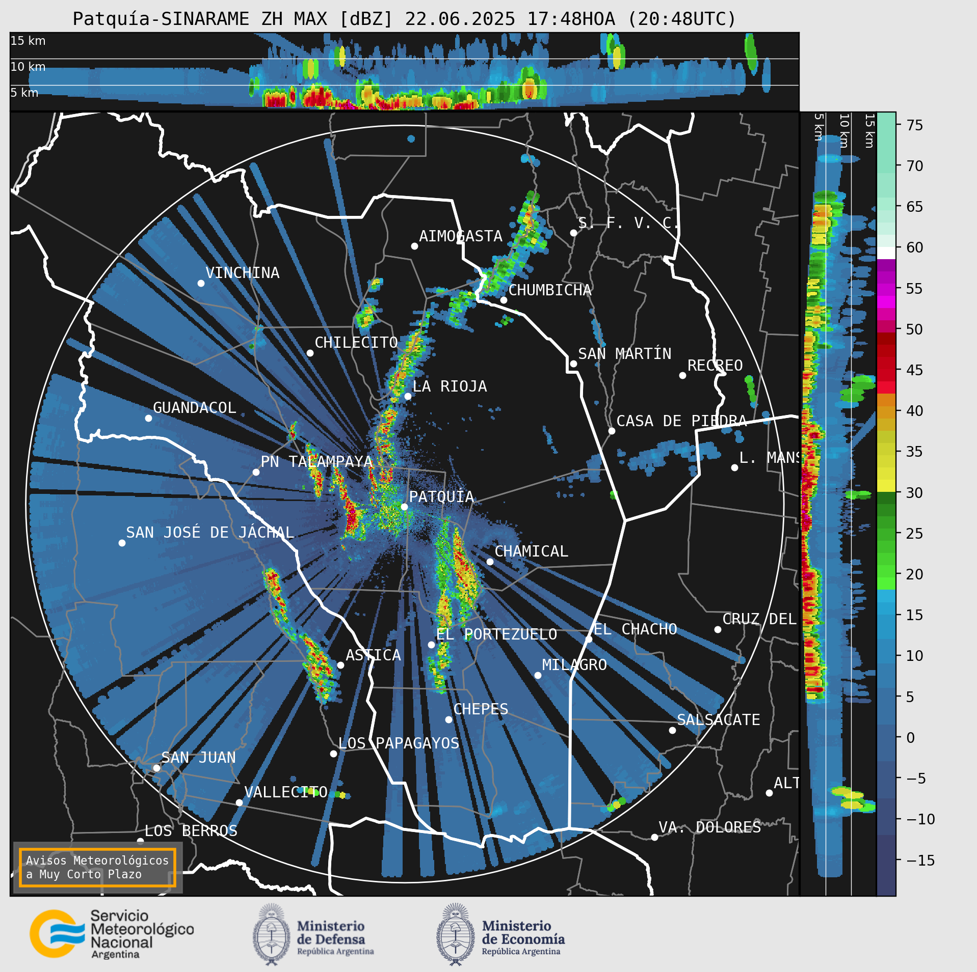Click the white 60 dBZ color band
The width and height of the screenshot is (977, 972).
coord(886,253)
